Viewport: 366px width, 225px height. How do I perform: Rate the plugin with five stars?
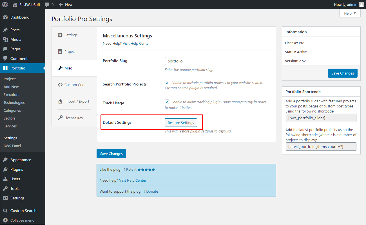[146, 170]
